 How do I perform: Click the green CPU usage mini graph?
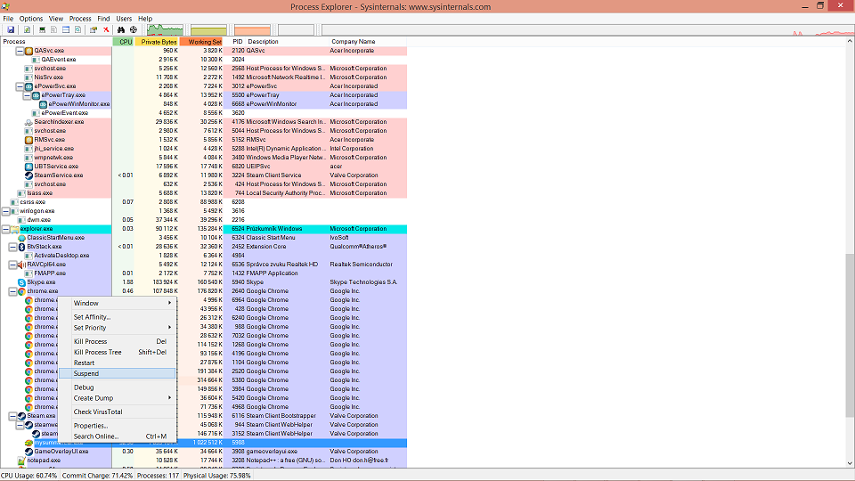point(166,30)
